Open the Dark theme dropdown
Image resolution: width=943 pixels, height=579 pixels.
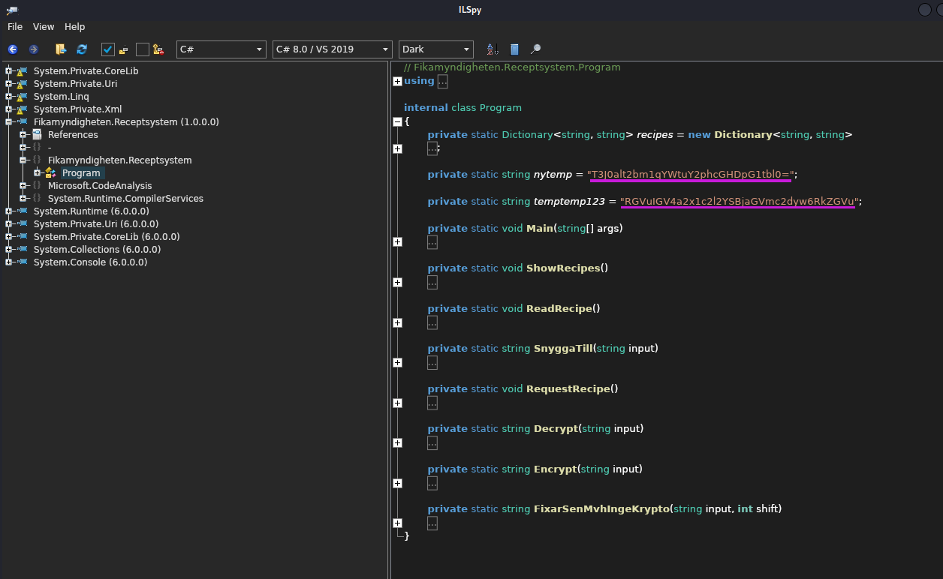tap(435, 49)
